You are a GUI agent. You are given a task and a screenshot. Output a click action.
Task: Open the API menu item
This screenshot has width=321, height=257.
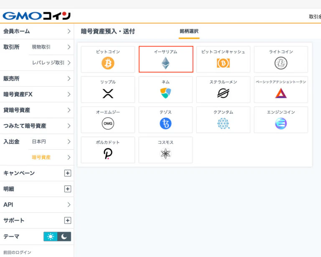click(x=37, y=205)
